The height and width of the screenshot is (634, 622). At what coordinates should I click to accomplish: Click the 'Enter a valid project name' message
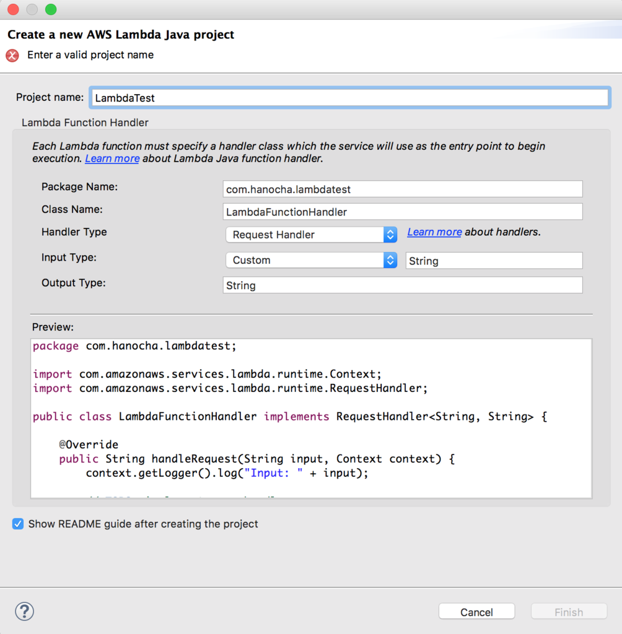[x=90, y=55]
